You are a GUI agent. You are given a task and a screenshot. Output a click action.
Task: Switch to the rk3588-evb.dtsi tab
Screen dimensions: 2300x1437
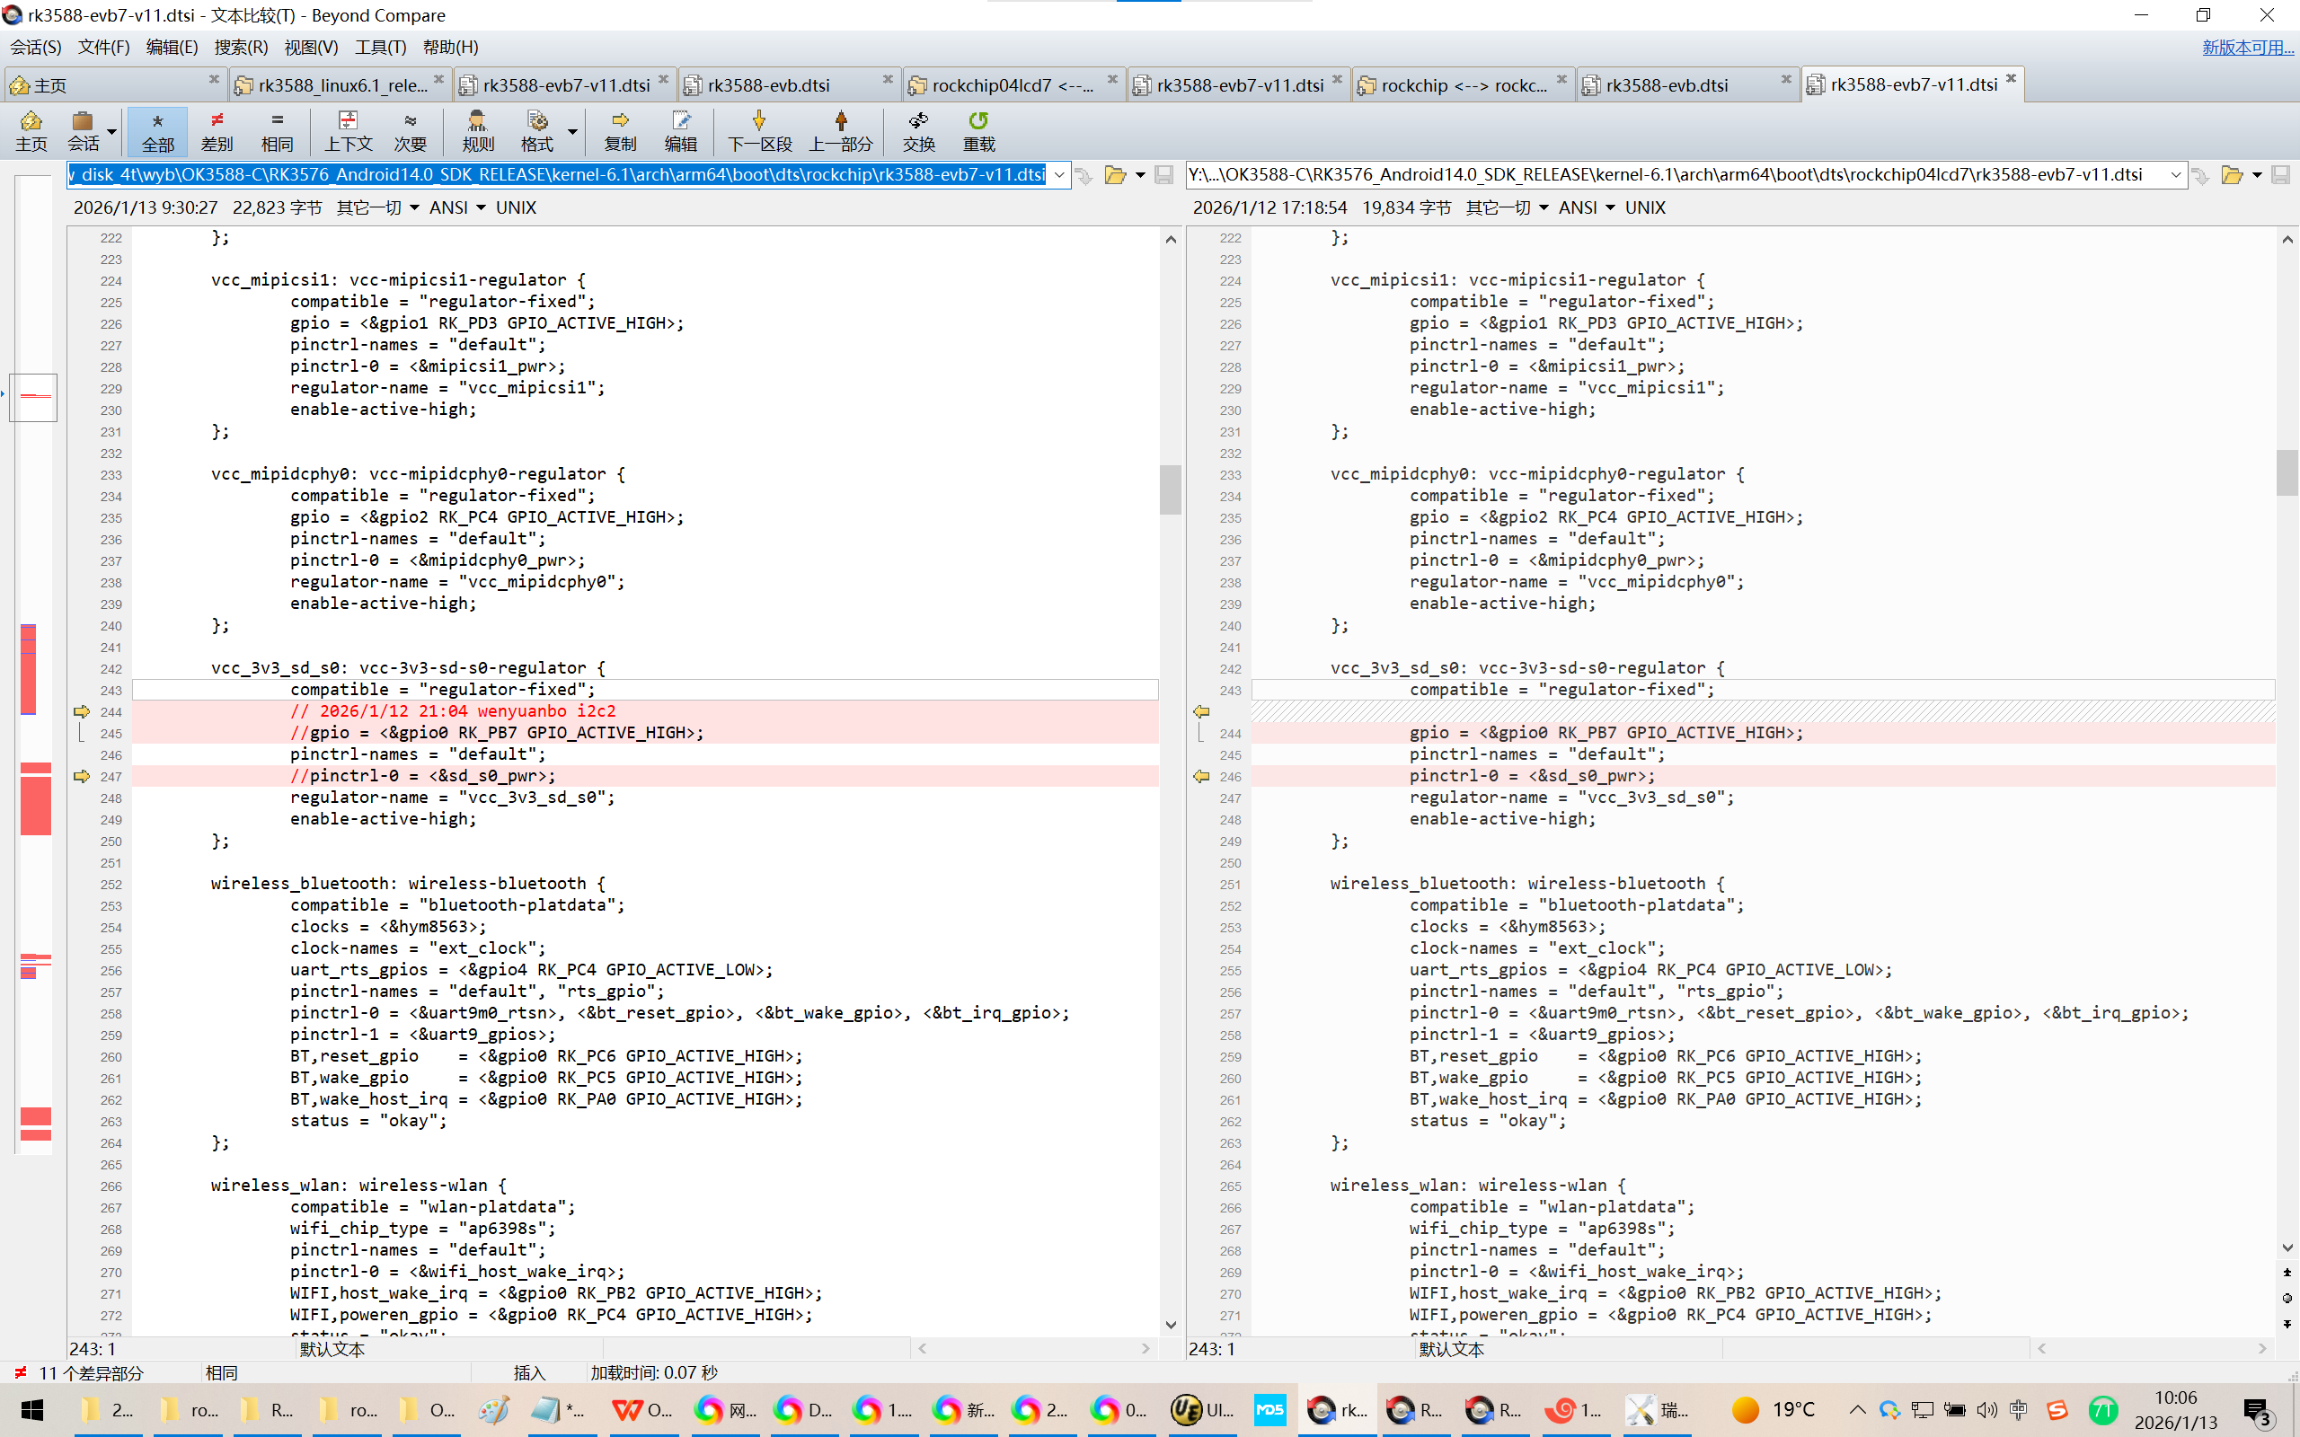pos(768,84)
